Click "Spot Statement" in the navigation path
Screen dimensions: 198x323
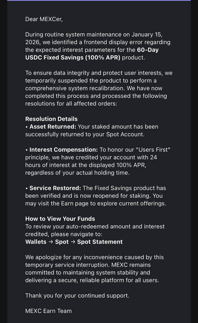(100, 242)
